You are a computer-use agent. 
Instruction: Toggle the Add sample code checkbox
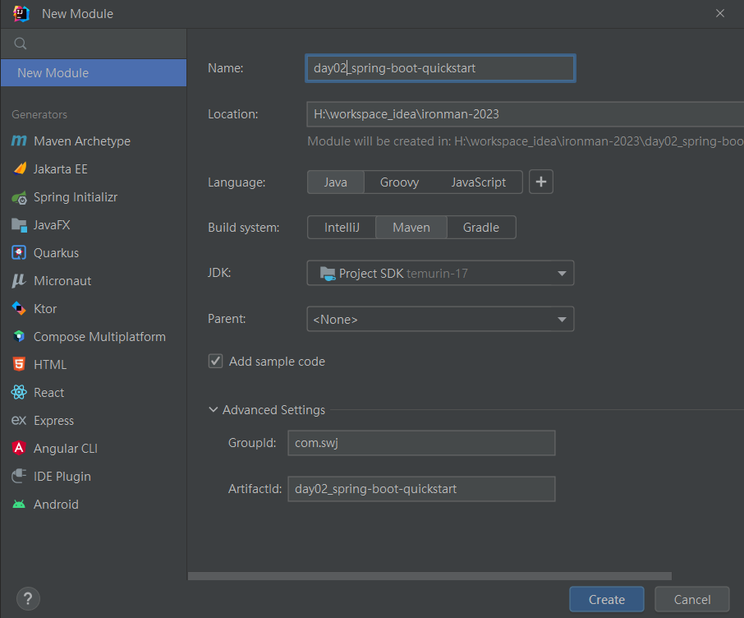click(x=216, y=361)
